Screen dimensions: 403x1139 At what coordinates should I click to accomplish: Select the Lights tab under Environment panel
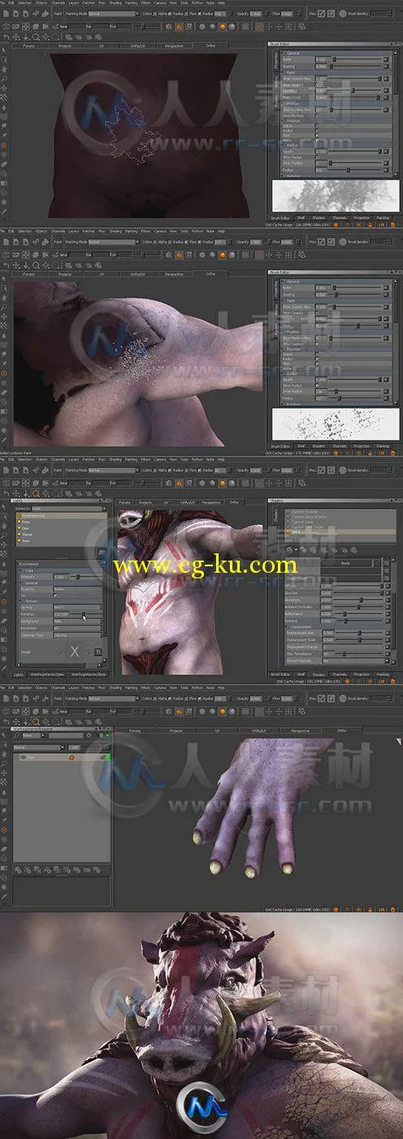pos(19,674)
